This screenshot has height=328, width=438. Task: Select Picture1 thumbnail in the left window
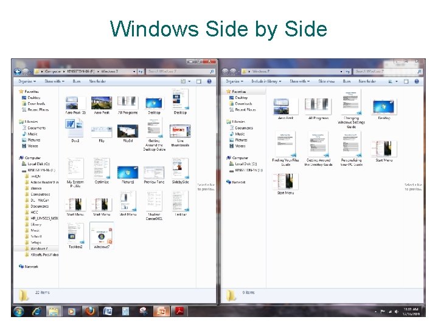(x=128, y=174)
